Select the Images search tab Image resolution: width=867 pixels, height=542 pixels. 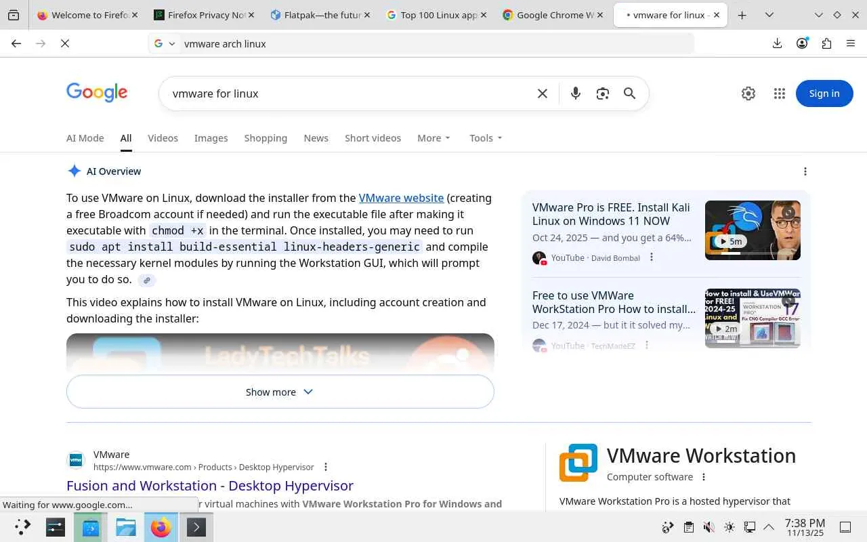pyautogui.click(x=211, y=138)
